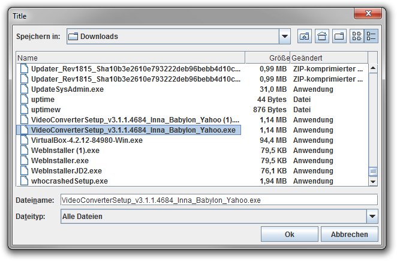Select WebInstaller (1).exe
Viewport: 397px width, 261px height.
tap(65, 150)
